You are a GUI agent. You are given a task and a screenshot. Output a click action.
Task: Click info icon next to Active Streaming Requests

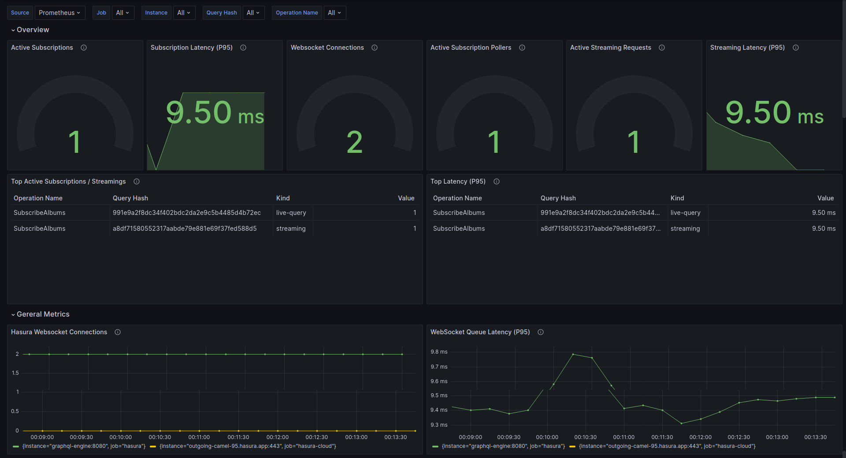coord(662,48)
